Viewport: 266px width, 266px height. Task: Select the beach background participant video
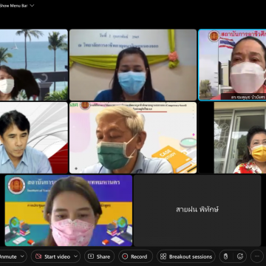[34, 65]
